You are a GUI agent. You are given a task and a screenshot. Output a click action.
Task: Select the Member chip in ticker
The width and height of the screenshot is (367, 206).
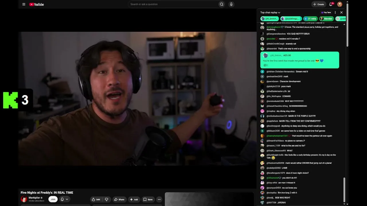coord(326,19)
